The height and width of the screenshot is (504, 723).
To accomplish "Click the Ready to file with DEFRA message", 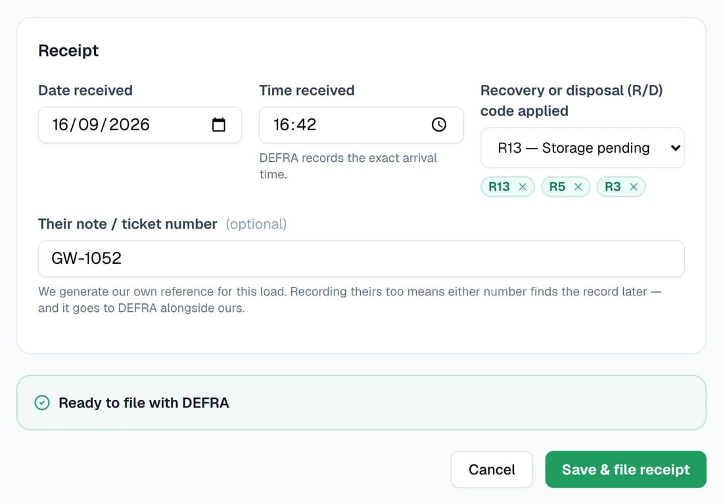I will tap(144, 403).
